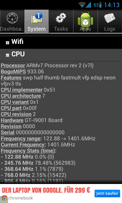Image resolution: width=122 pixels, height=203 pixels.
Task: Collapse the CPU section minus icon
Action: click(x=8, y=55)
